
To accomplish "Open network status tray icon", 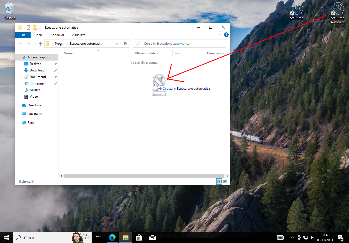I will [306, 238].
